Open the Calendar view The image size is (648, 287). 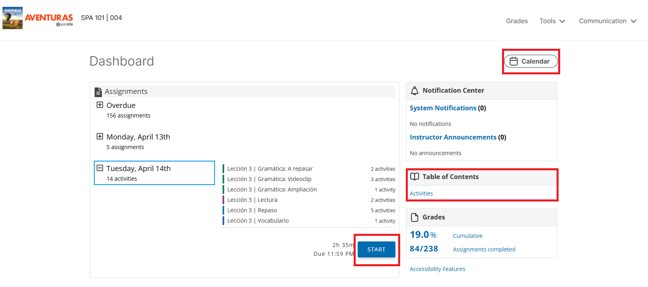point(531,61)
